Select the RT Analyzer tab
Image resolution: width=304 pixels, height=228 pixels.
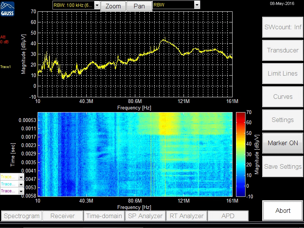coord(187,216)
